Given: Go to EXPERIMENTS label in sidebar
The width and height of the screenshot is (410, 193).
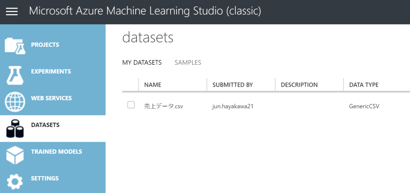Looking at the screenshot, I should (x=51, y=72).
